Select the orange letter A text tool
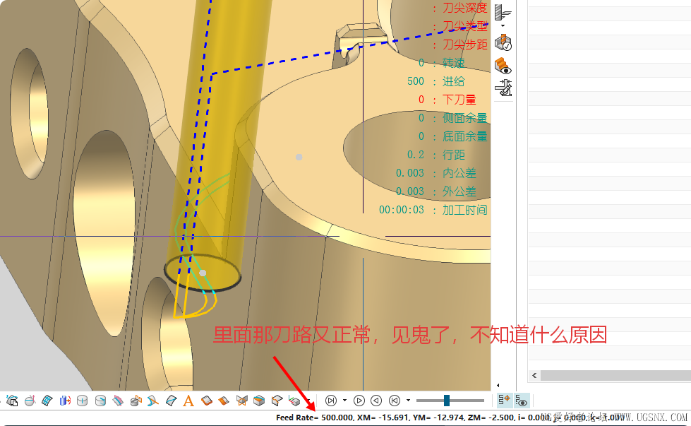 pos(188,401)
